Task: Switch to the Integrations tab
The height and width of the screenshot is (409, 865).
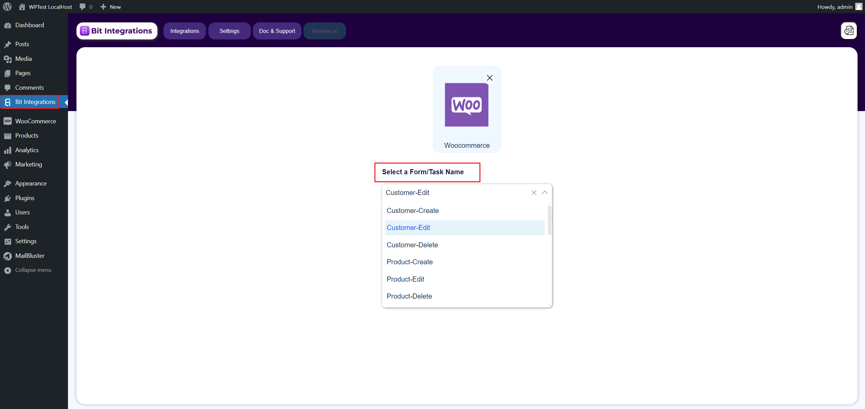Action: pos(185,31)
